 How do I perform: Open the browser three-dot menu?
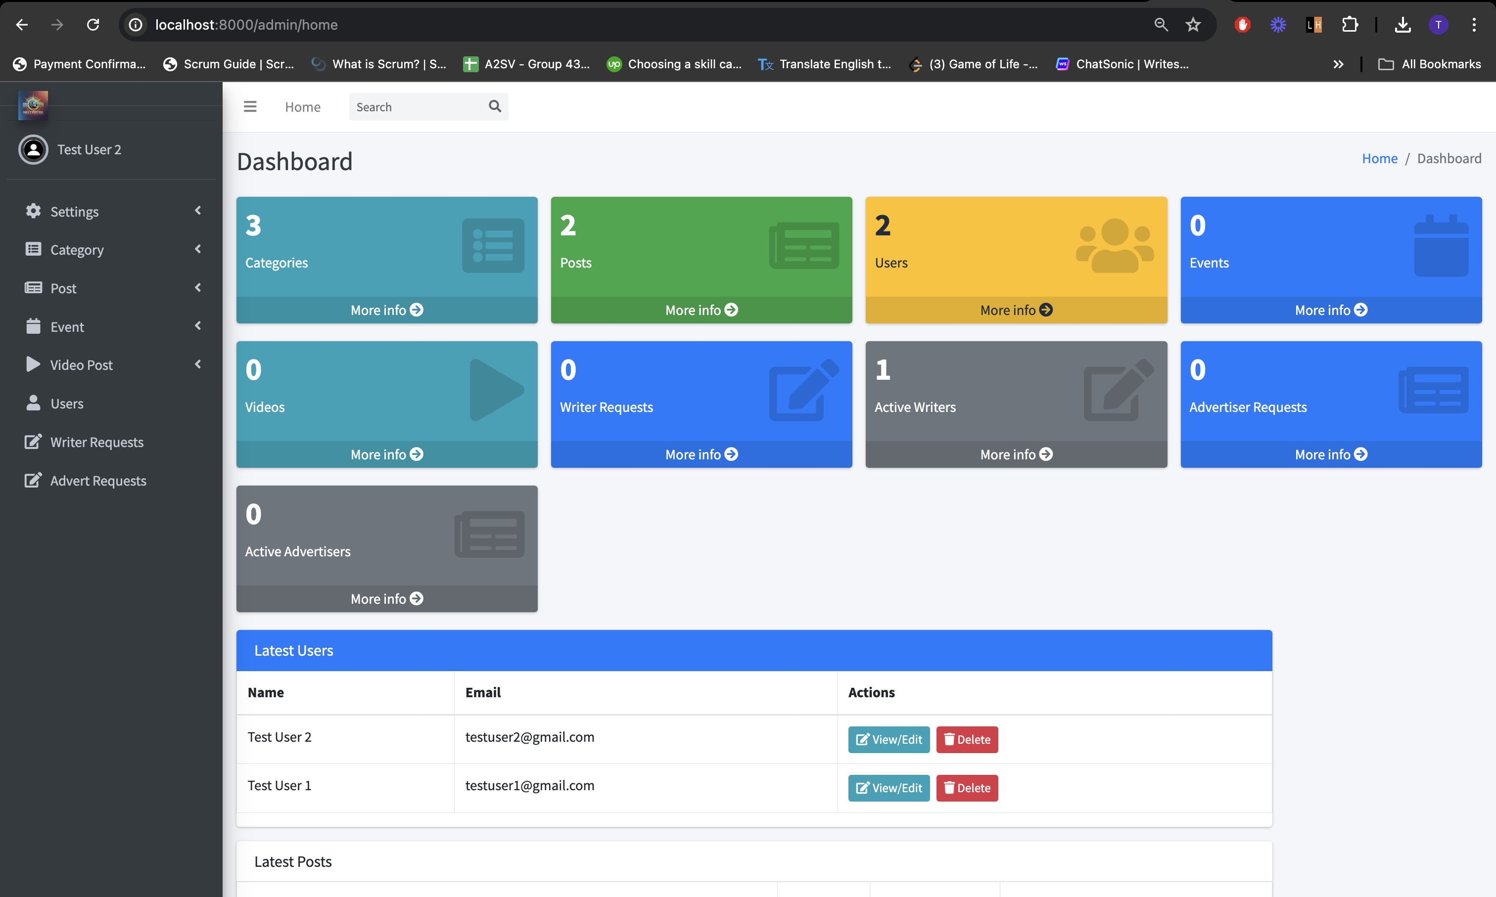coord(1474,25)
